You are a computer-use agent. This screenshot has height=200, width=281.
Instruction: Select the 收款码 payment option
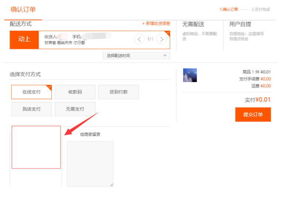75,92
